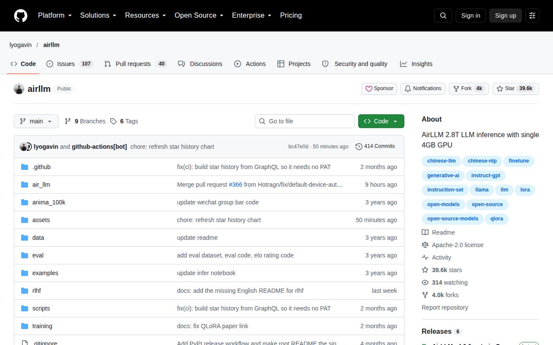Expand the Solutions menu
553x345 pixels.
[x=99, y=16]
